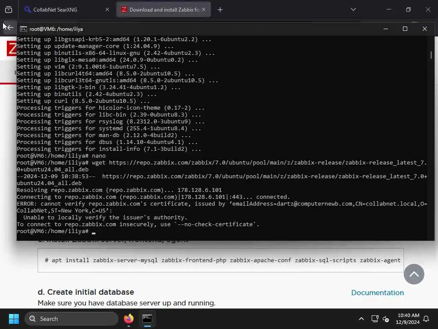The width and height of the screenshot is (438, 329).
Task: Click the wget command line in terminal
Action: pos(222,166)
